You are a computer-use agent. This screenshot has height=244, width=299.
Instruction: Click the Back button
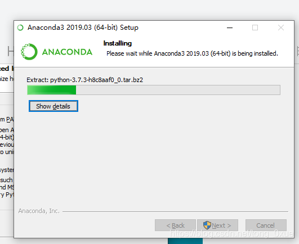tap(175, 225)
